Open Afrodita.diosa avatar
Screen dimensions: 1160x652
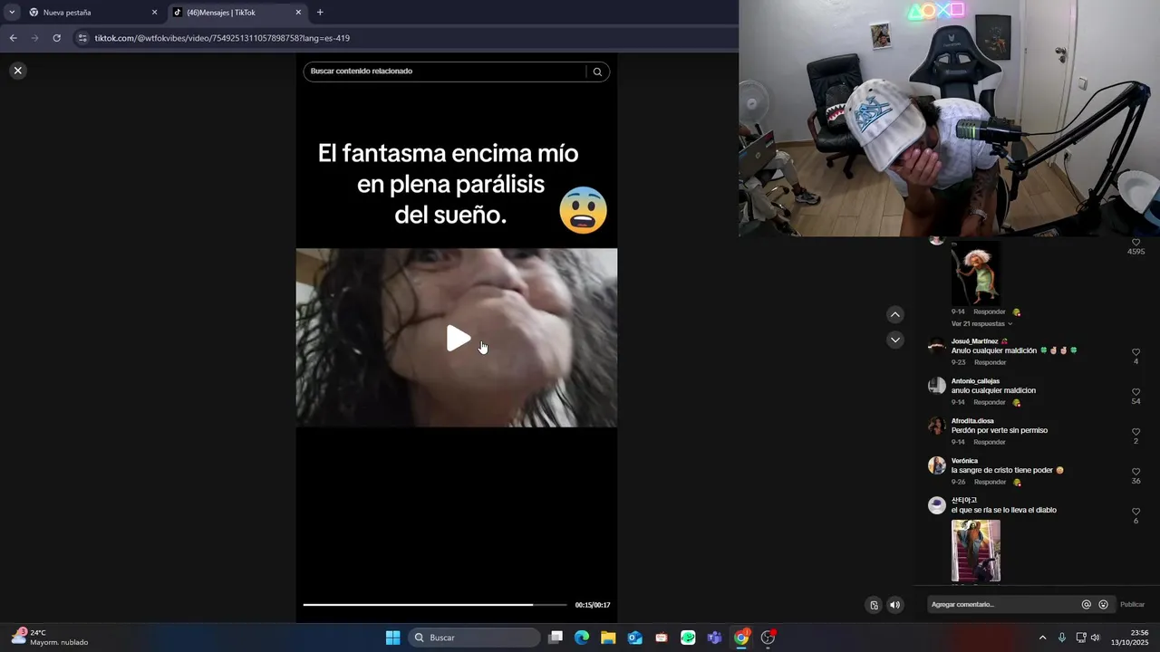[937, 426]
